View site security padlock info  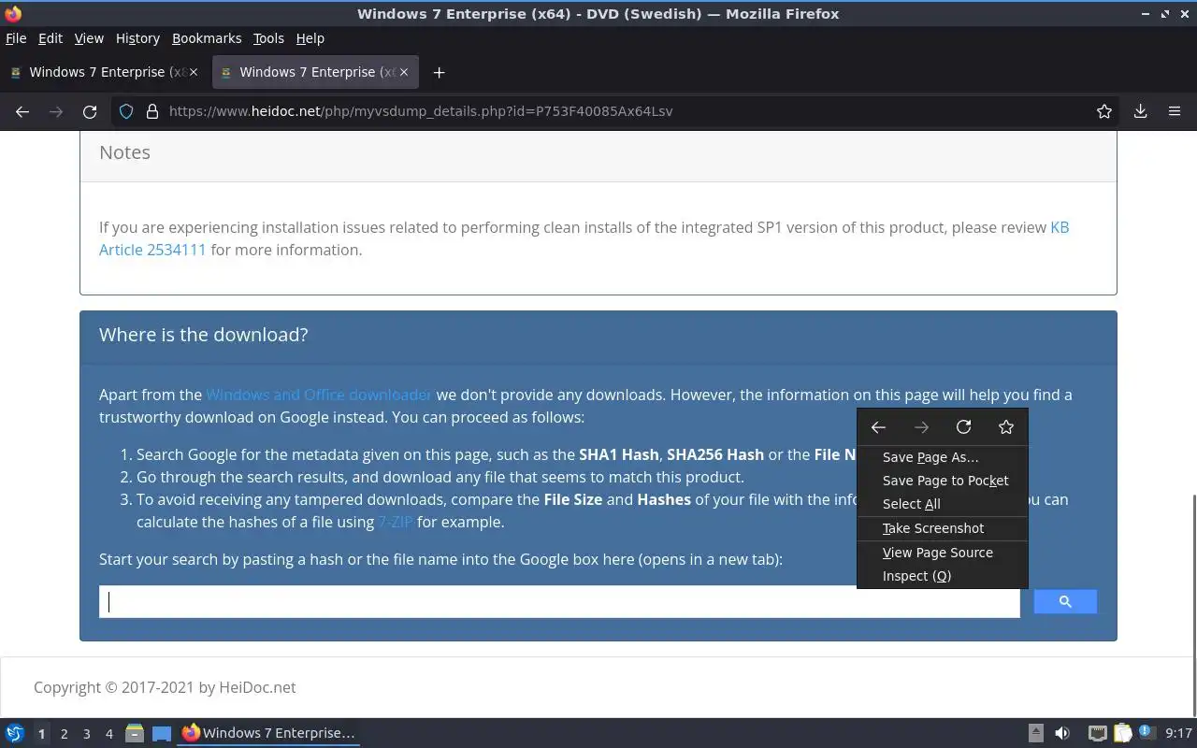pyautogui.click(x=151, y=111)
